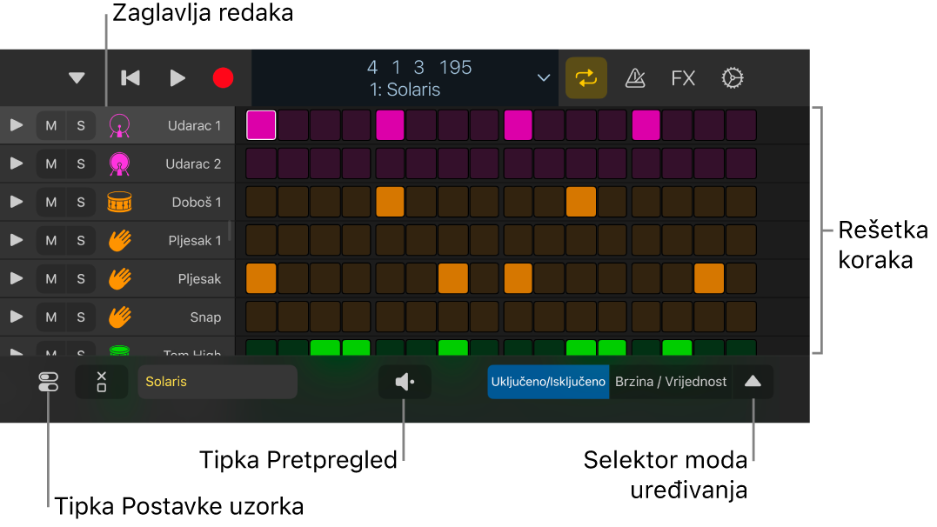Toggle the yellow Cycle loop button

tap(586, 78)
